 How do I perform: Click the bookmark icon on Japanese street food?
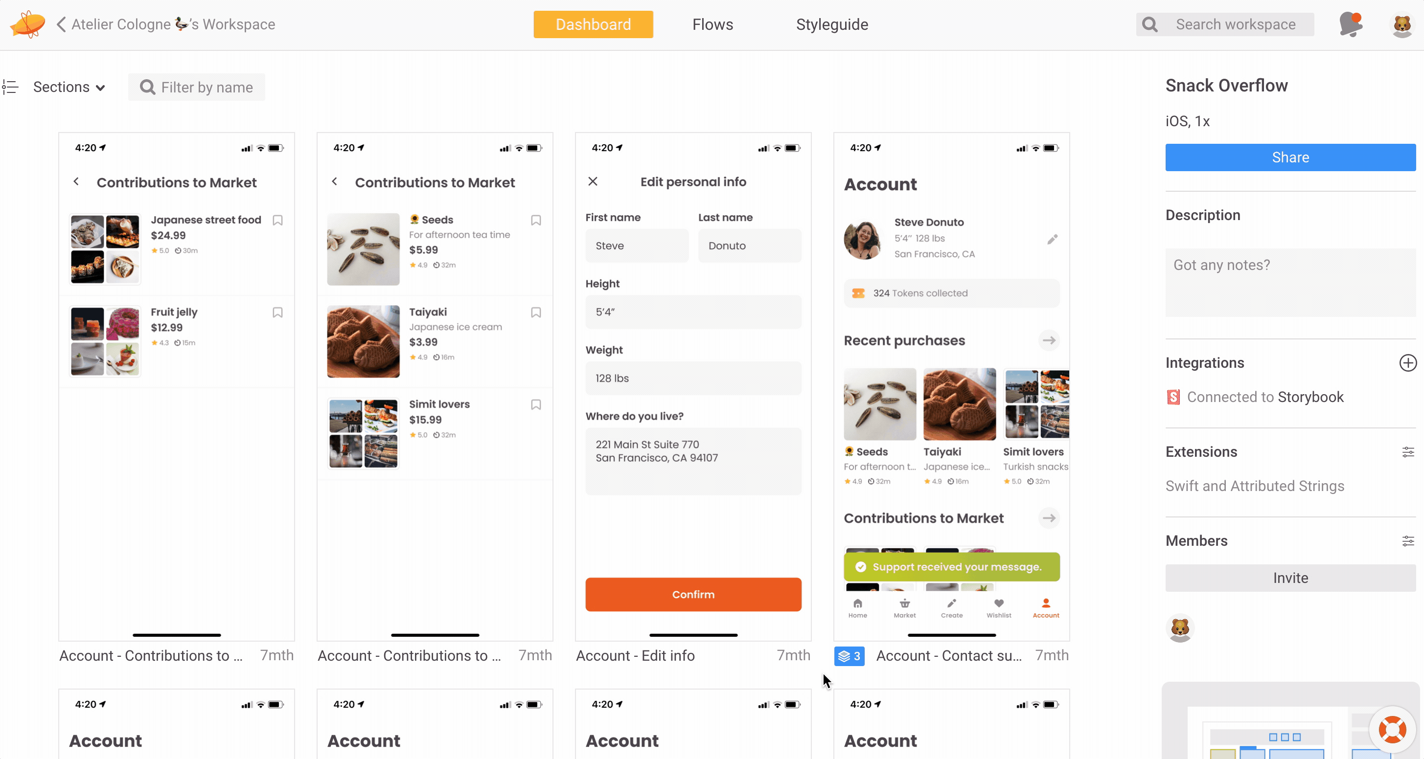(x=278, y=222)
